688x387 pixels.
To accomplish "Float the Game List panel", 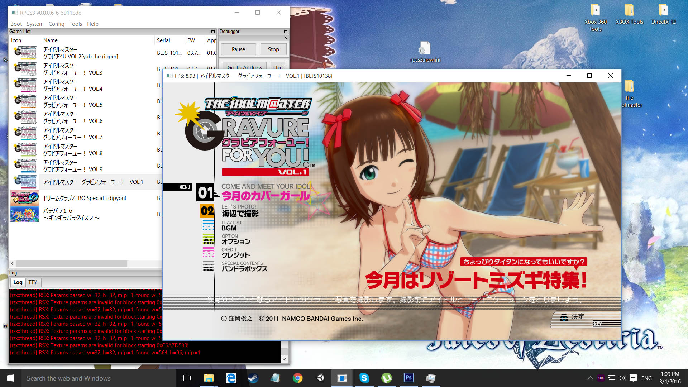I will tap(213, 32).
